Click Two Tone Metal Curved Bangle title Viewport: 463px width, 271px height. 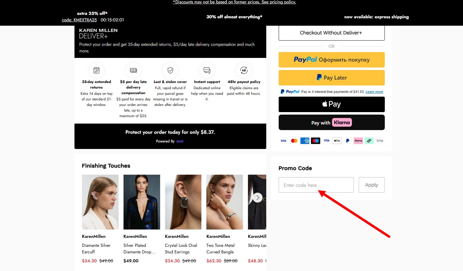pos(221,248)
